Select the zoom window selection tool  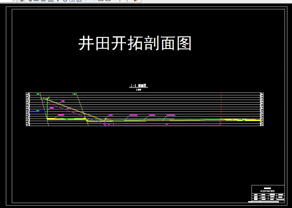coord(79,2)
